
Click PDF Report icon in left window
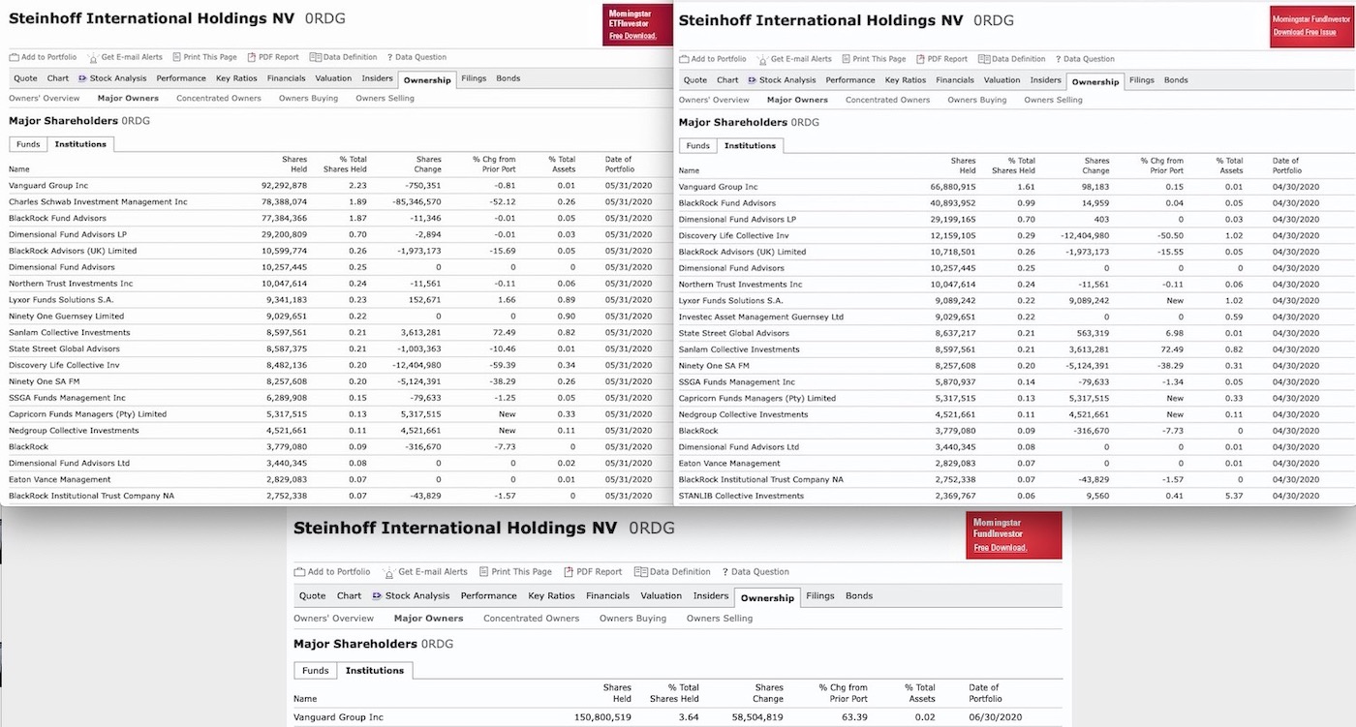coord(252,57)
